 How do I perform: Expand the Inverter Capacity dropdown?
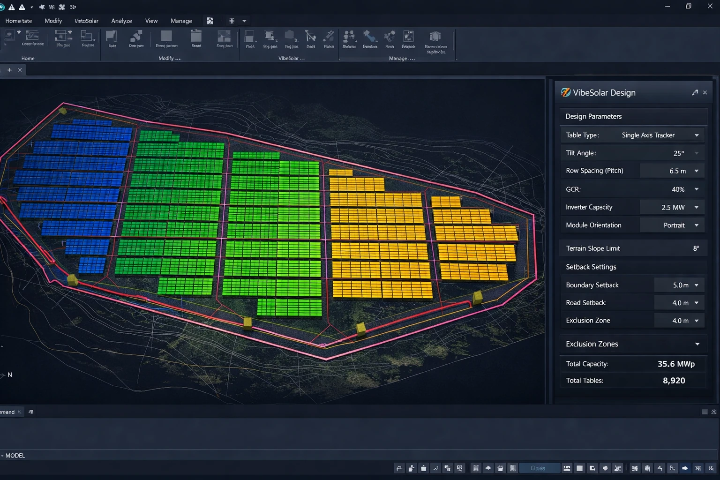(697, 207)
